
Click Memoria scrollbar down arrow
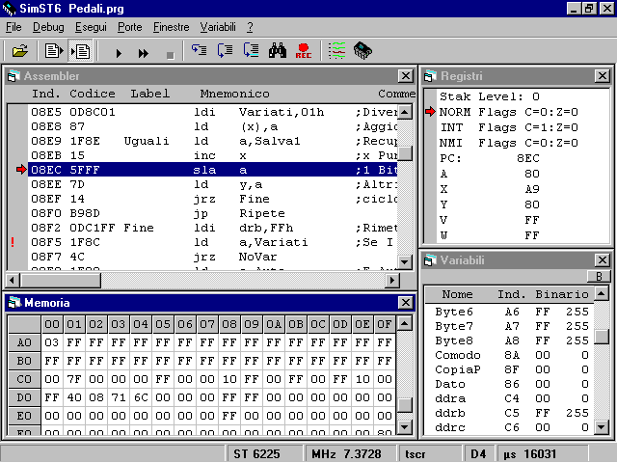coord(405,426)
